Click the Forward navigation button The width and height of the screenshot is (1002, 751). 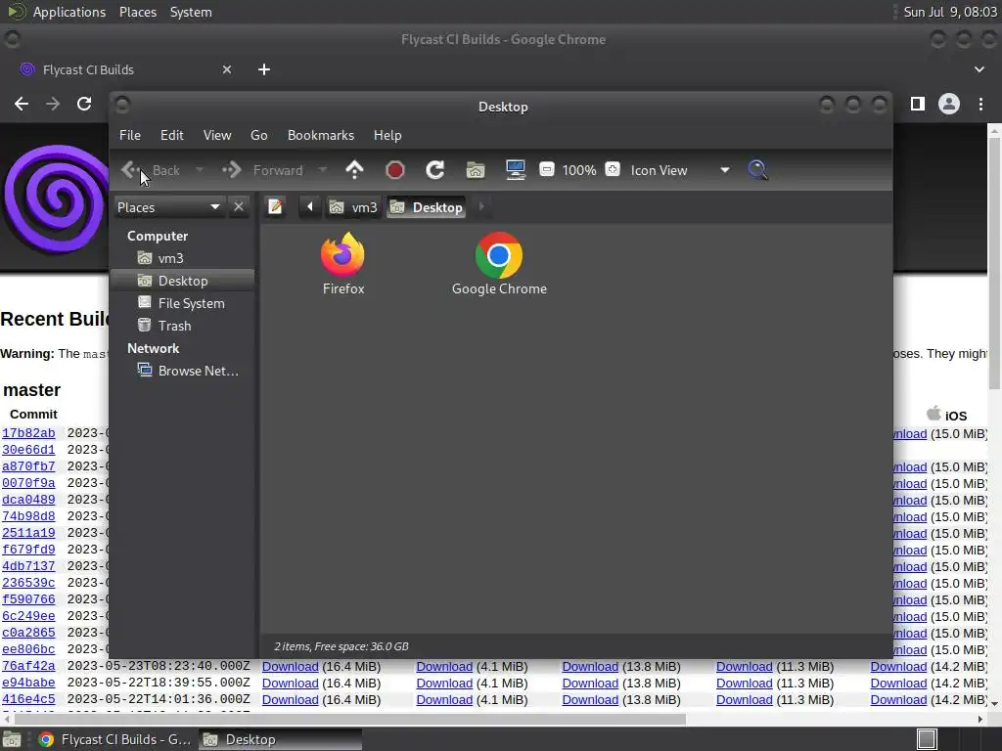click(x=263, y=170)
